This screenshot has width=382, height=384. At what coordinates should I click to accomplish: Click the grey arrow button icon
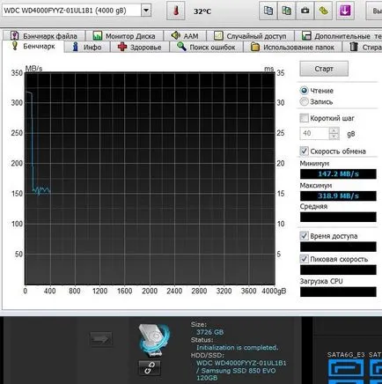101,339
